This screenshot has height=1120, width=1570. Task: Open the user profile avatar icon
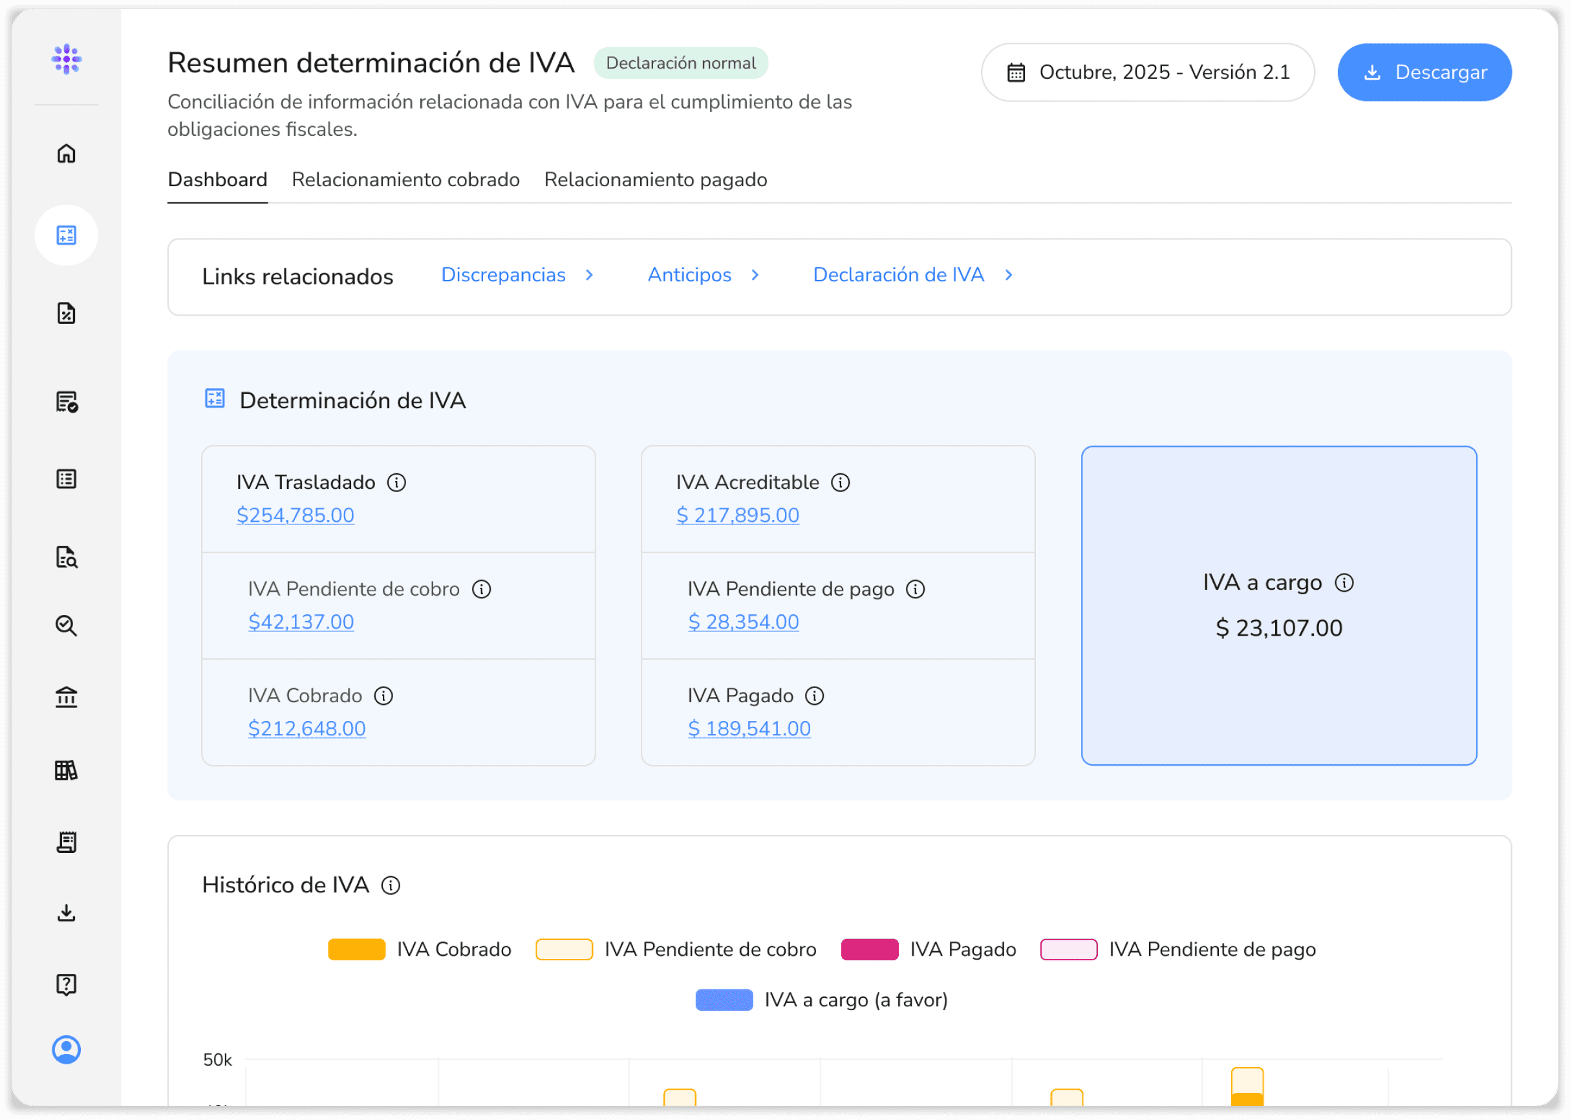coord(66,1049)
